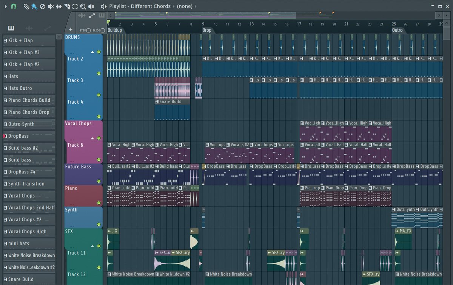This screenshot has height=285, width=453.
Task: Select mini hats pattern in picker
Action: tap(29, 244)
